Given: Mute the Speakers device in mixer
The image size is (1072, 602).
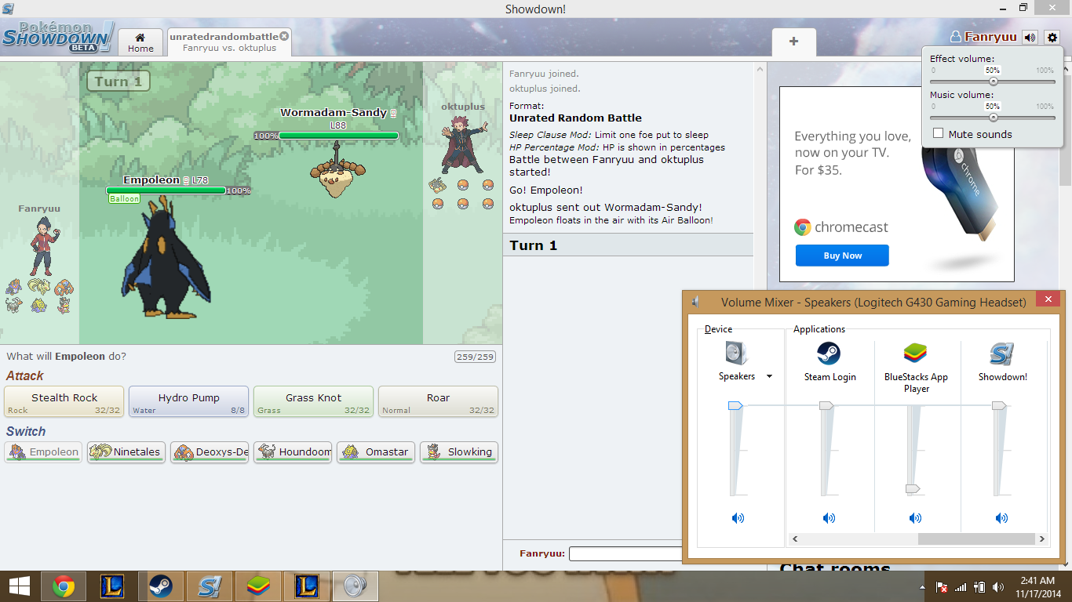Looking at the screenshot, I should (x=738, y=518).
